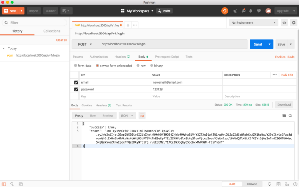The image size is (299, 187).
Task: Click the orange sync status icon
Action: [x=225, y=11]
